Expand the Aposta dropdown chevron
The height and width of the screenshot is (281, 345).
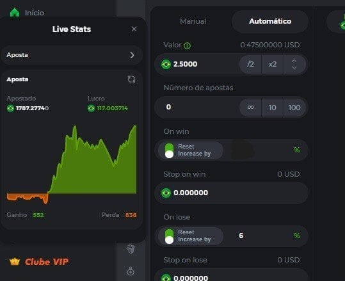pyautogui.click(x=132, y=55)
